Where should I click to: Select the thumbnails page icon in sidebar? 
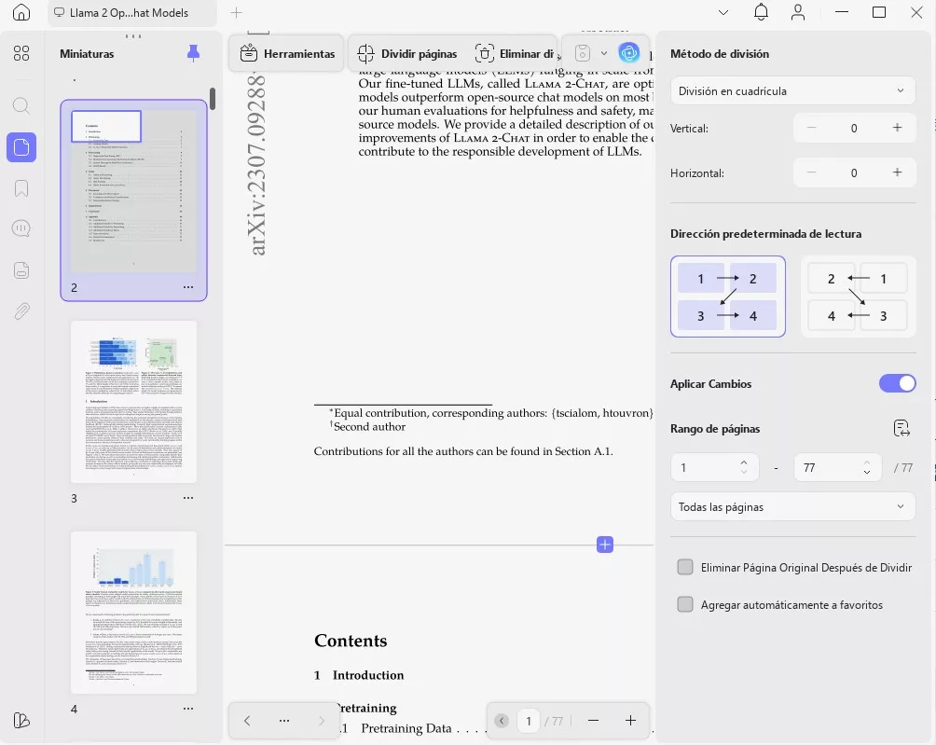[21, 146]
